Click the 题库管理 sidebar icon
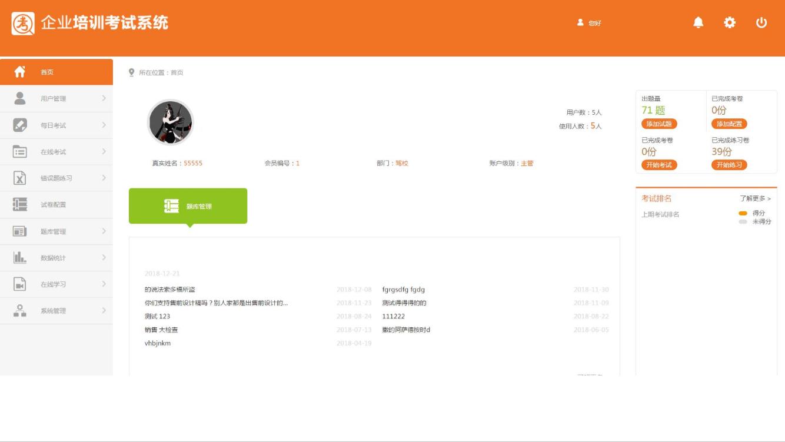785x442 pixels. point(20,231)
